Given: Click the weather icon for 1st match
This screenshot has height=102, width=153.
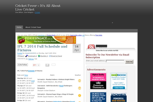Looking at the screenshot, I should 80,81.
